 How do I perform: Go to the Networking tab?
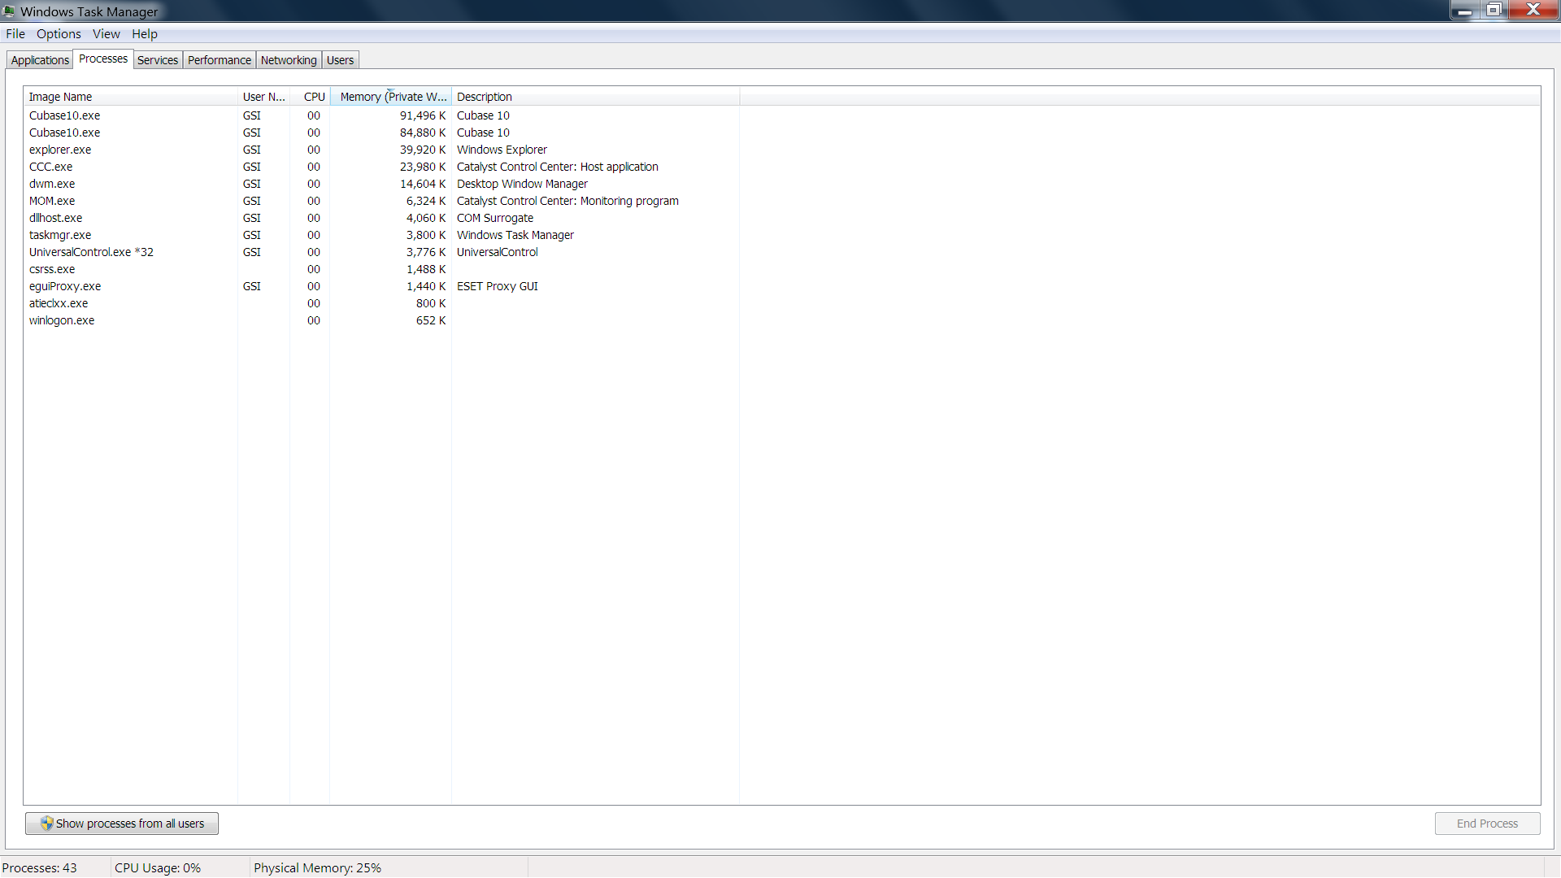click(x=289, y=60)
